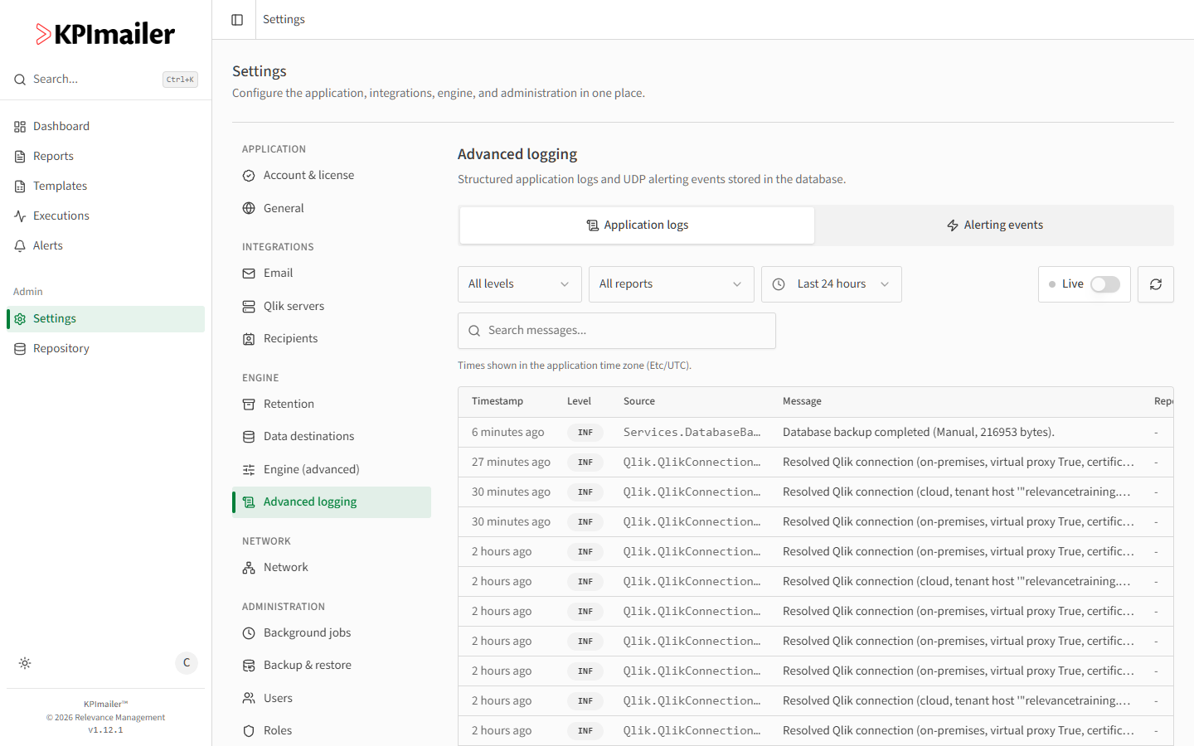Viewport: 1194px width, 746px height.
Task: Open Engine (advanced) settings
Action: [x=332, y=469]
